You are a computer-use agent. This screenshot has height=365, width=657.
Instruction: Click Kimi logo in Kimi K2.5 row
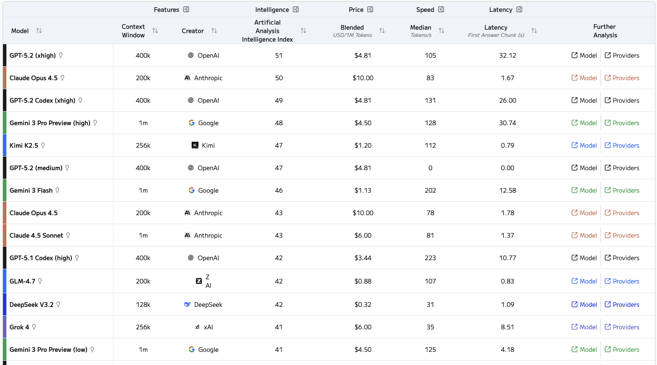[x=195, y=145]
